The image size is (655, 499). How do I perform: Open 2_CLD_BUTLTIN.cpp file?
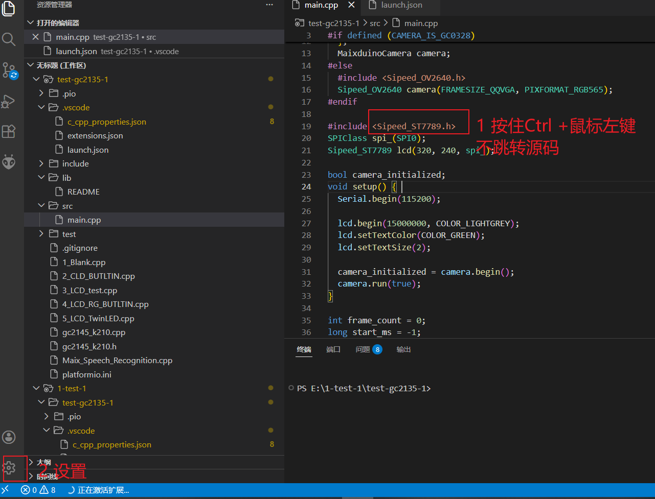point(154,276)
